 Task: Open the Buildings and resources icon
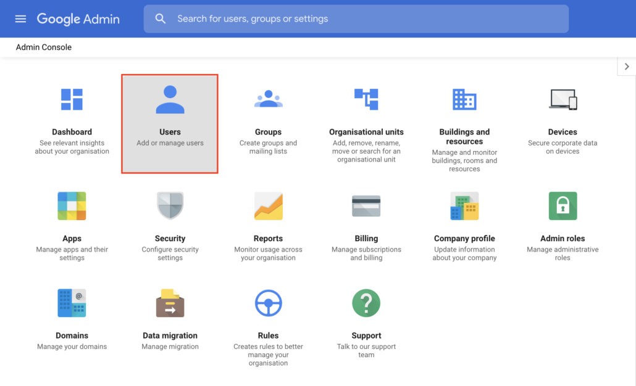coord(464,99)
